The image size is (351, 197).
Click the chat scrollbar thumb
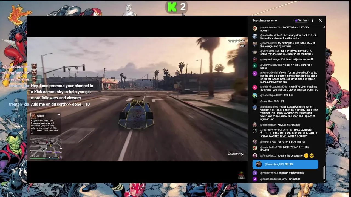point(324,173)
